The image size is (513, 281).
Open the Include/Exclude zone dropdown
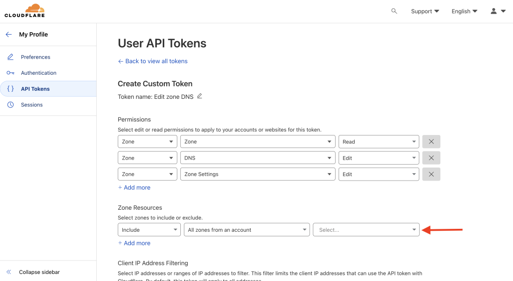pos(149,230)
